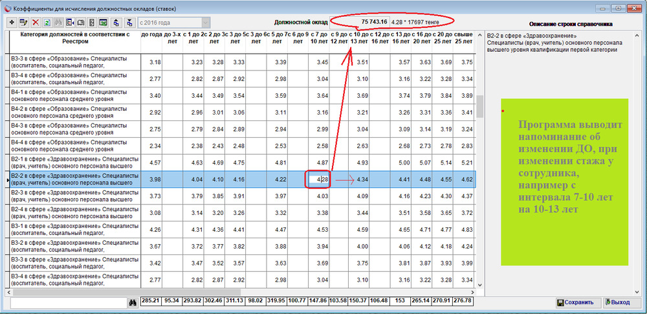The height and width of the screenshot is (314, 647).
Task: Click 'с 10 до 13 лет' column header
Action: (358, 38)
